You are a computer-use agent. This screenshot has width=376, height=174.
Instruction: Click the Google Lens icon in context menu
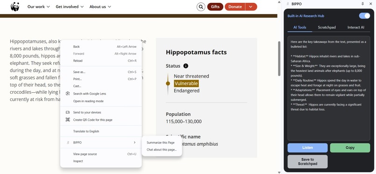pyautogui.click(x=68, y=94)
